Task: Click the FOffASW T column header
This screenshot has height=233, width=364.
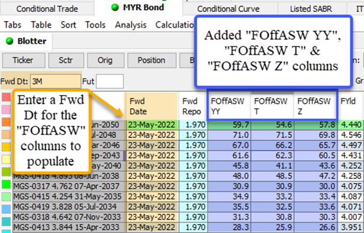Action: (272, 106)
